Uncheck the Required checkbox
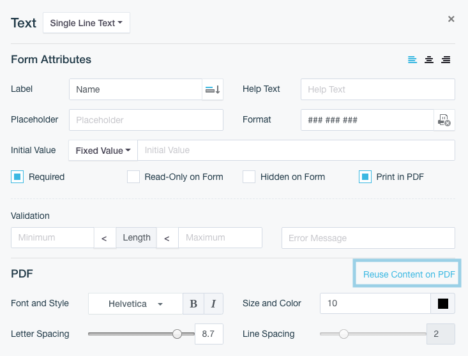 pos(17,177)
